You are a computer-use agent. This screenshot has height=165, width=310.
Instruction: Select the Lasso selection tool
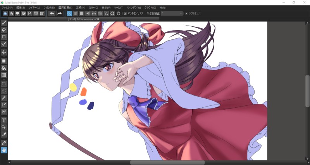(x=4, y=91)
